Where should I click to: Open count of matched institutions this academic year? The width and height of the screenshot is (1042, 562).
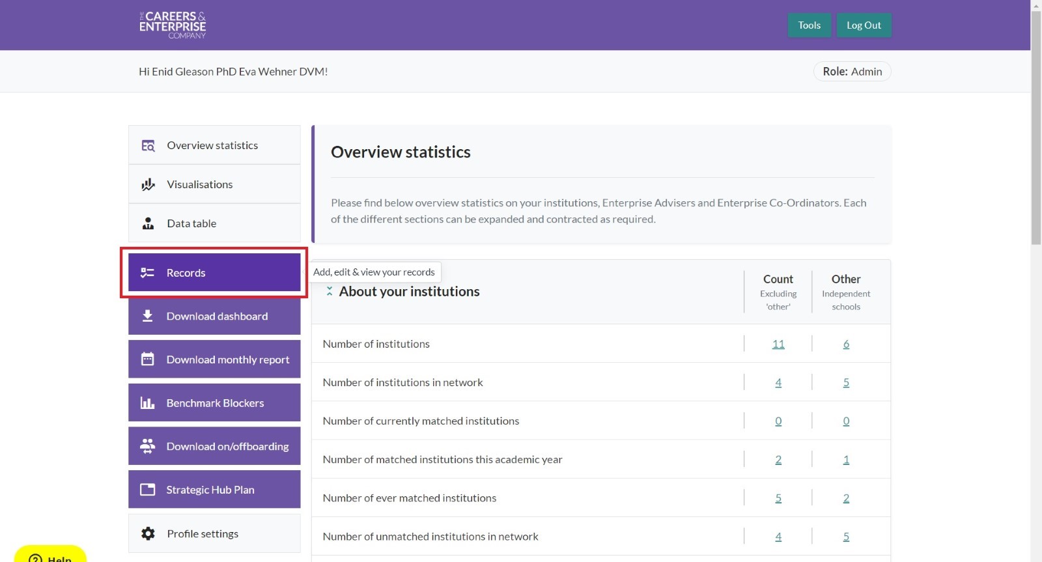(778, 460)
